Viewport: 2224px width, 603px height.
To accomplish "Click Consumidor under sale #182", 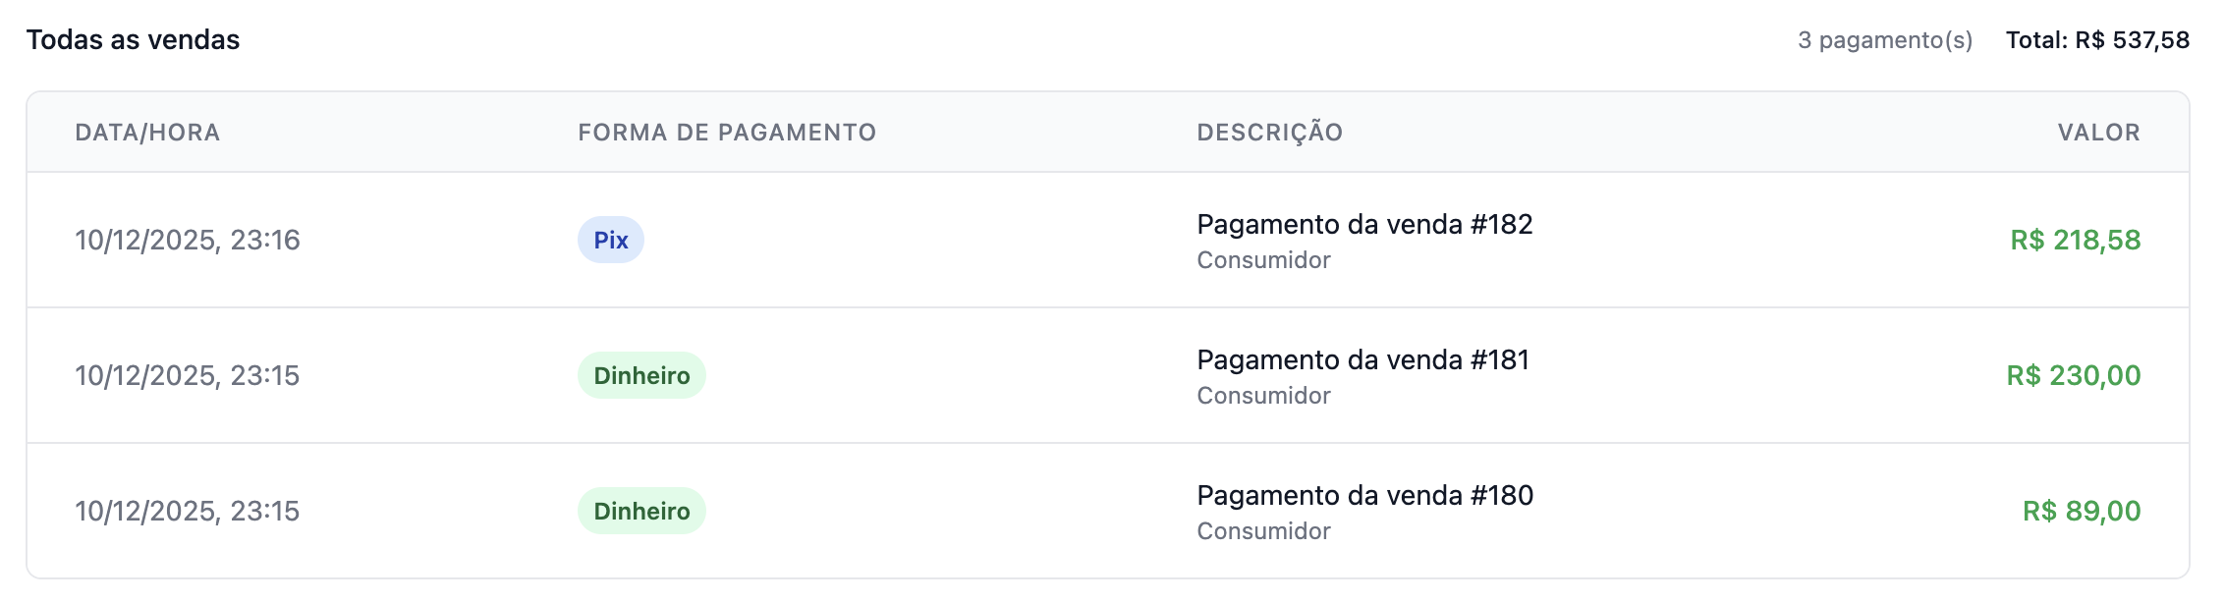I will pos(1263,260).
